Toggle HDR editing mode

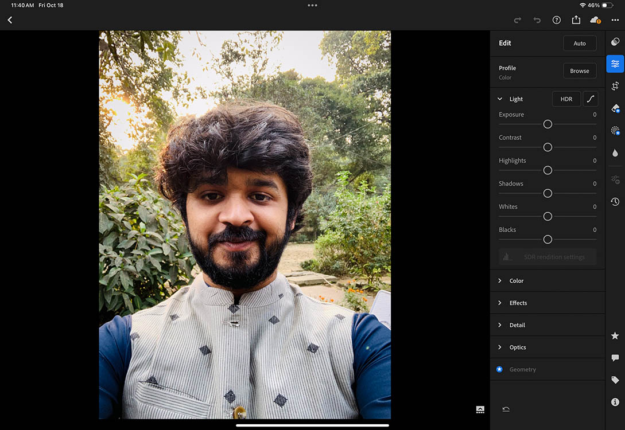click(566, 99)
